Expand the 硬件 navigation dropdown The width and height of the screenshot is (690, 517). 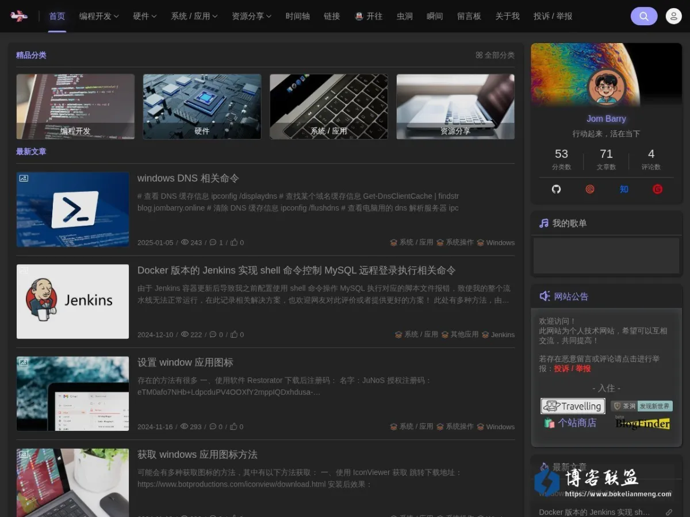[145, 16]
